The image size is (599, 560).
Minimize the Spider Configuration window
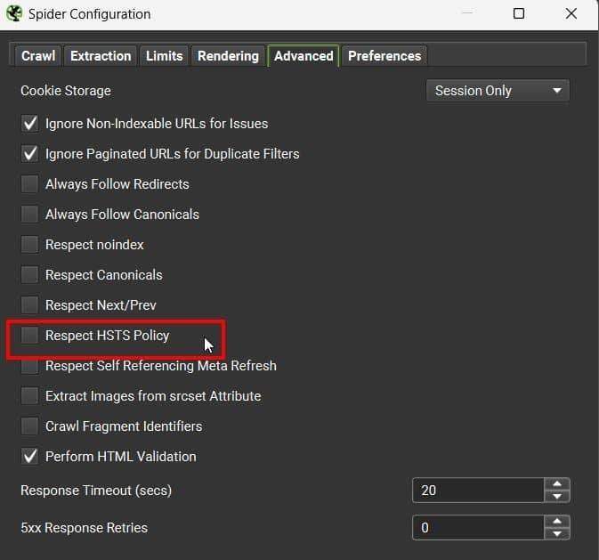[x=467, y=13]
